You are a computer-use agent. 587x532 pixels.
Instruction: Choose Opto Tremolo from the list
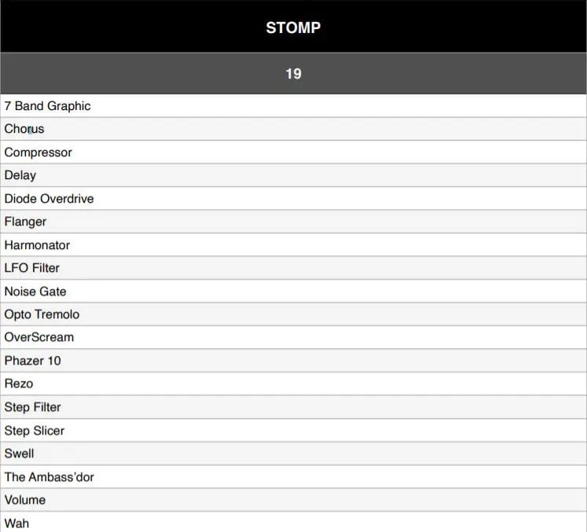[42, 314]
